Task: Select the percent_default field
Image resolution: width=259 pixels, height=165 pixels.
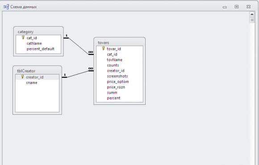Action: click(38, 49)
